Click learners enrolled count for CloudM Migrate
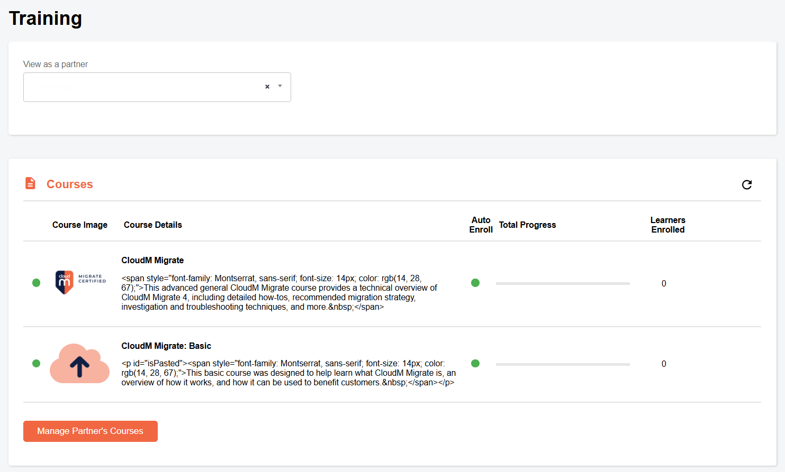The image size is (785, 472). pos(664,283)
